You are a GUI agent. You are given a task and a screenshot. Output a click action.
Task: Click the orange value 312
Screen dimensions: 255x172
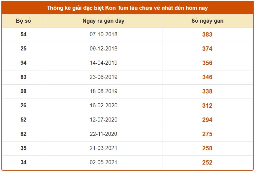[207, 106]
